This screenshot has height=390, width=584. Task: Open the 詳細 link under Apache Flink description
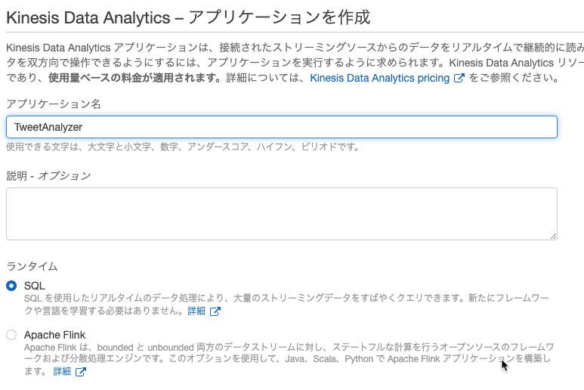[62, 371]
